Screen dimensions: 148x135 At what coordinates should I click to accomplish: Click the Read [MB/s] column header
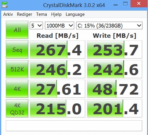click(x=58, y=36)
